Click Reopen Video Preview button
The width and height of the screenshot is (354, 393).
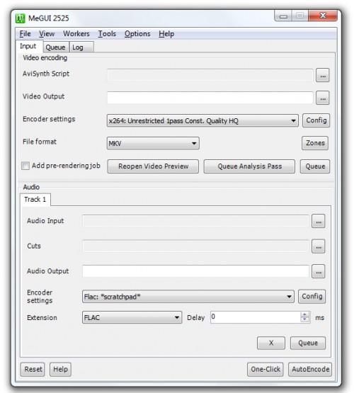tap(153, 166)
